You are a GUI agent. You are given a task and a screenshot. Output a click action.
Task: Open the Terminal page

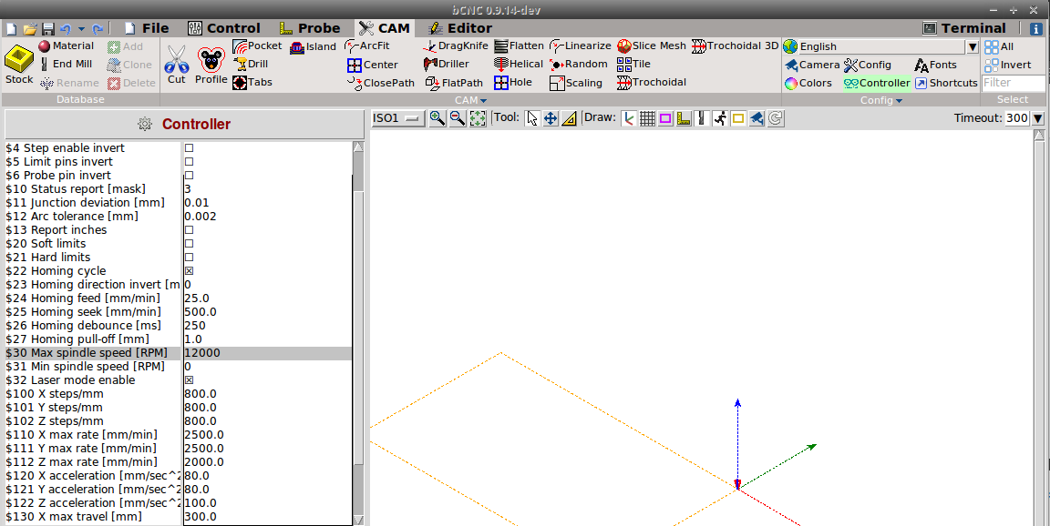[964, 28]
